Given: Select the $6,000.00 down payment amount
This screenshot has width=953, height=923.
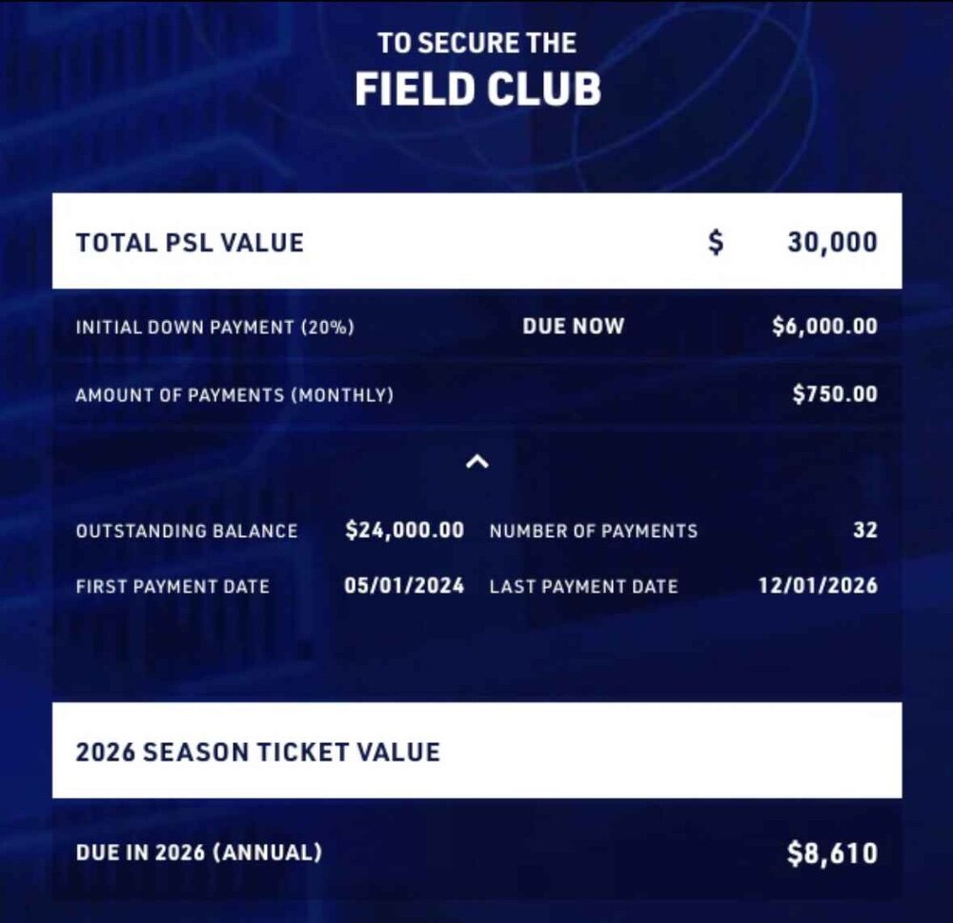Looking at the screenshot, I should click(824, 327).
